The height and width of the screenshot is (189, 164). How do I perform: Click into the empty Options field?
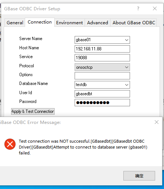(x=102, y=76)
